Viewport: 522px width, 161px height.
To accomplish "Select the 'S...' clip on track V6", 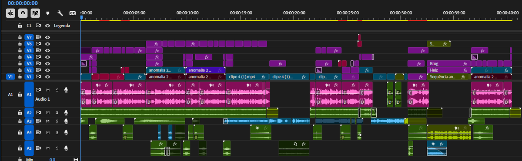I will pyautogui.click(x=438, y=44).
